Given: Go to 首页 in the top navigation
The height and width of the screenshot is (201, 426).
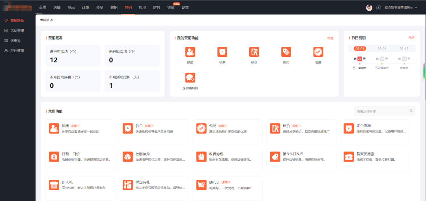Looking at the screenshot, I should click(43, 7).
